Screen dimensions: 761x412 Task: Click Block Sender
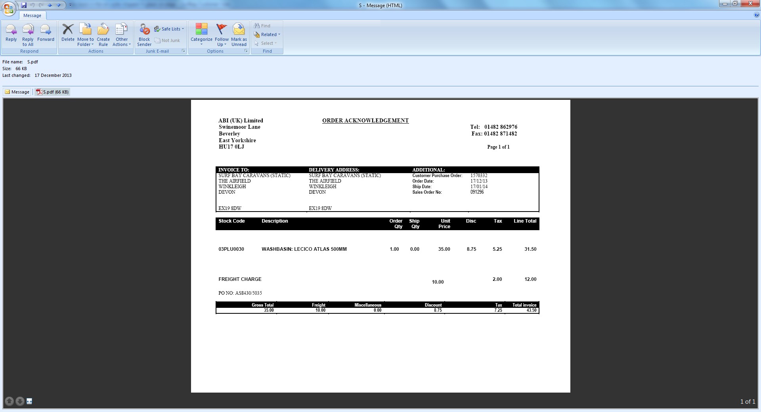point(144,34)
